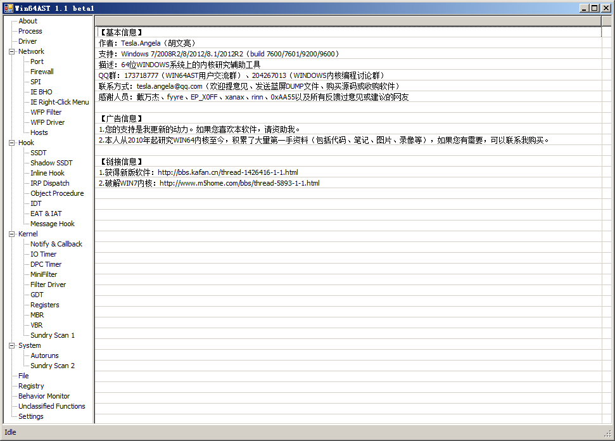The height and width of the screenshot is (441, 615).
Task: Open Behavior Monitor
Action: tap(44, 396)
